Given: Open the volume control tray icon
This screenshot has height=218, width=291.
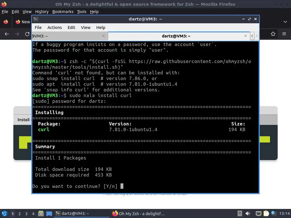Looking at the screenshot, I should coord(248,213).
